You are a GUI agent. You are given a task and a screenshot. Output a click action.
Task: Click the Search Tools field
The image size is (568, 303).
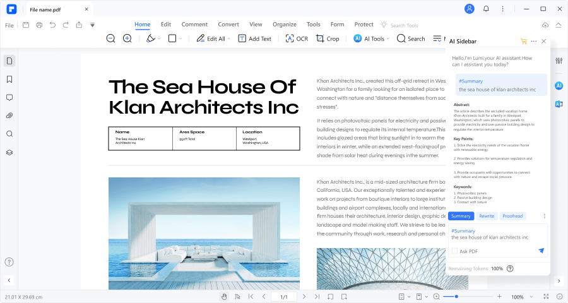pyautogui.click(x=404, y=25)
